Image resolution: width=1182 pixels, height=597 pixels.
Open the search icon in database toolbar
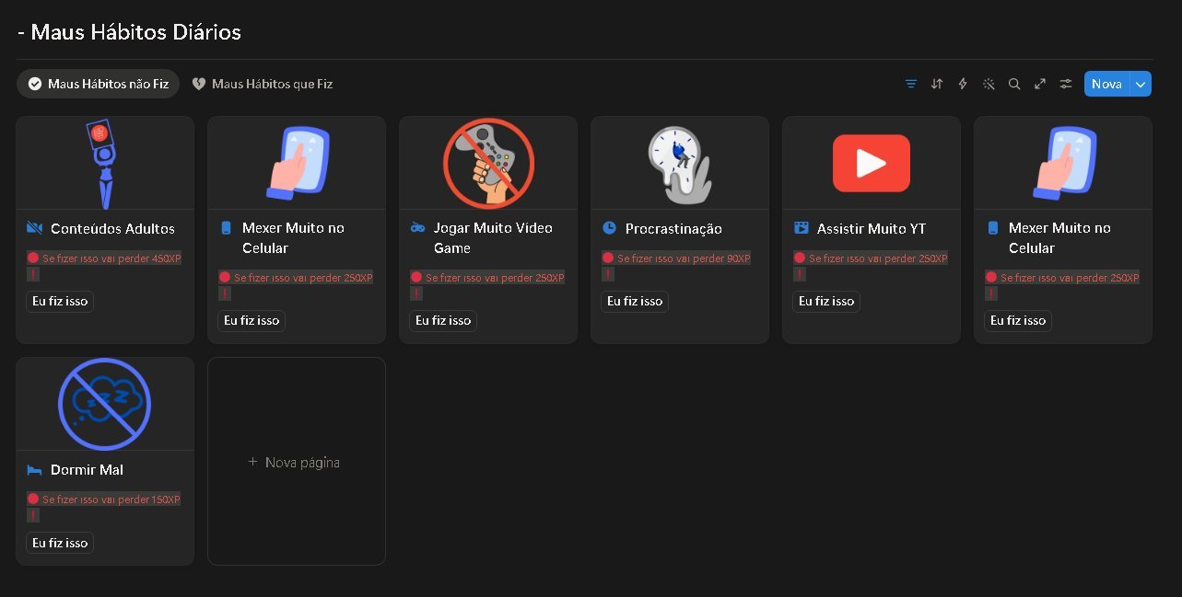1014,84
